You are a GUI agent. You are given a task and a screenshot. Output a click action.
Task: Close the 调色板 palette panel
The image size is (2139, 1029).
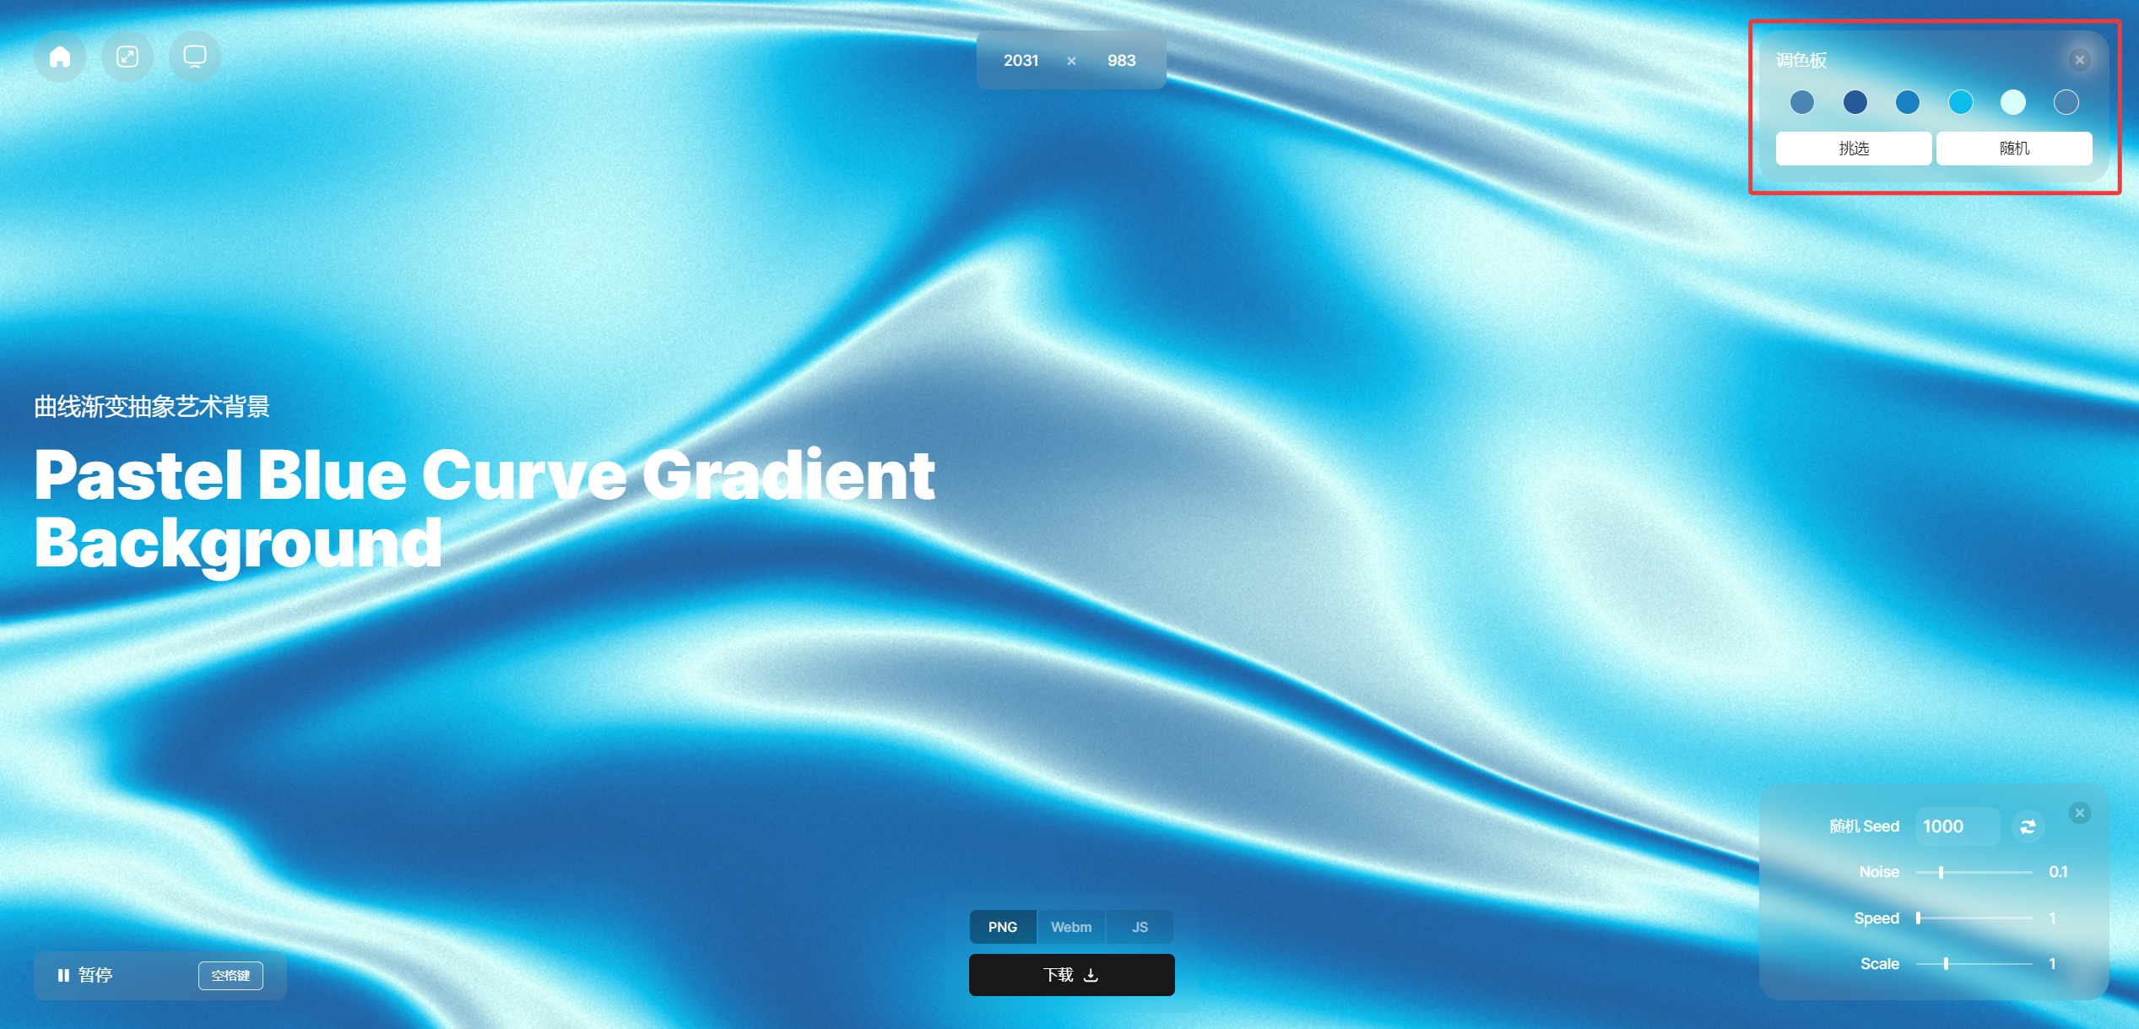(2079, 60)
